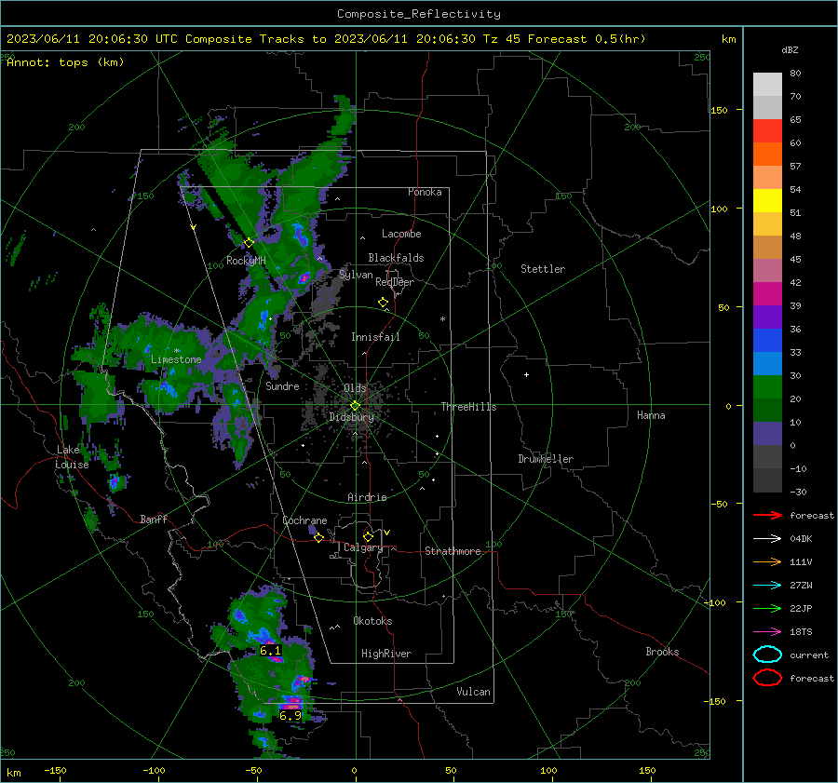Select the bright yellow swatch in dBZ legend

coord(767,201)
